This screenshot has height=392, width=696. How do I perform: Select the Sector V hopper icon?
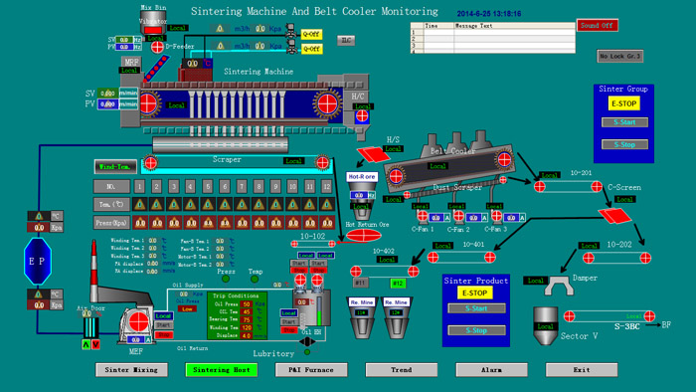click(545, 325)
